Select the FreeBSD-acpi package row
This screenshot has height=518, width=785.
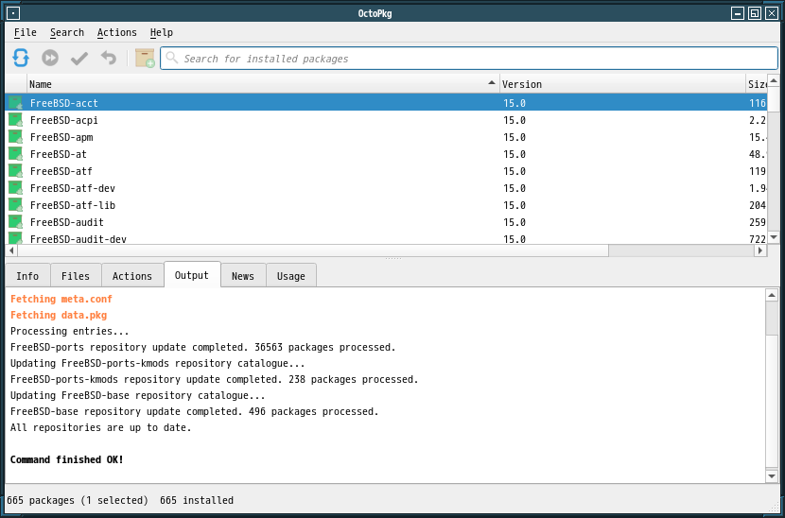(386, 120)
